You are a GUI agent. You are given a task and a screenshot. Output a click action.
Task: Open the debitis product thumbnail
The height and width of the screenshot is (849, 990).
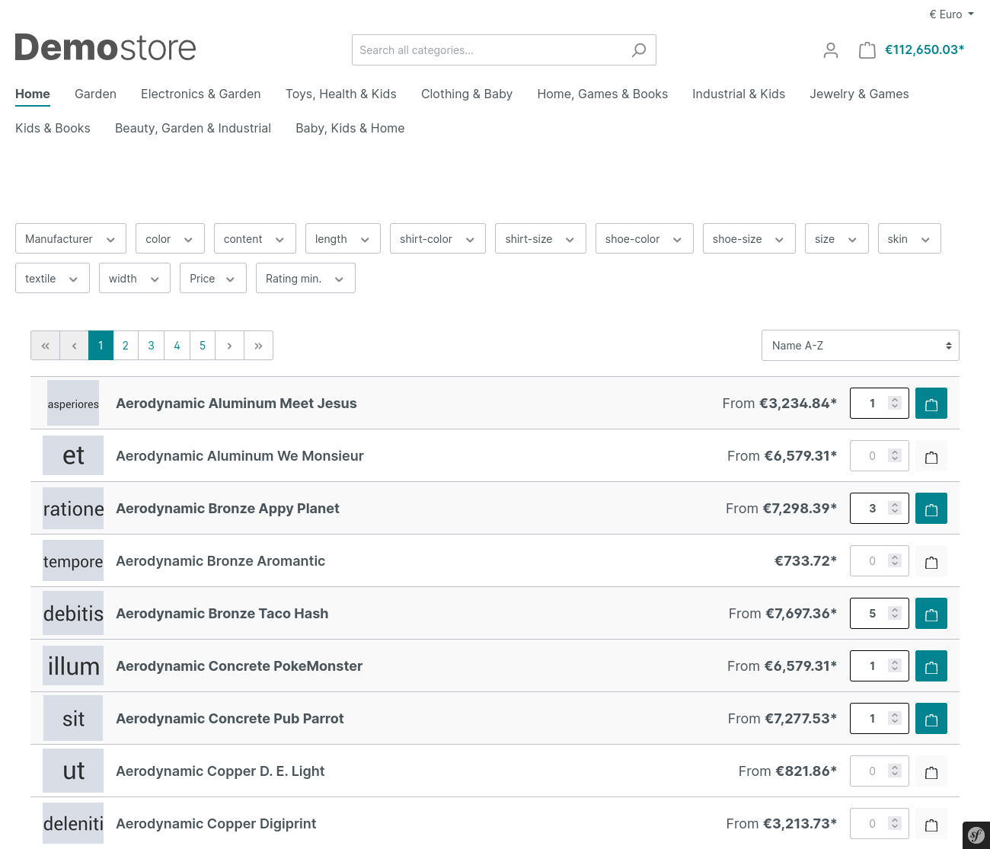point(73,613)
